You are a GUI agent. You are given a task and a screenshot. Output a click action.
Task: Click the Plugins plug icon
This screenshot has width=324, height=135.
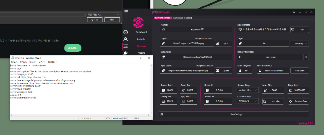tap(126, 53)
